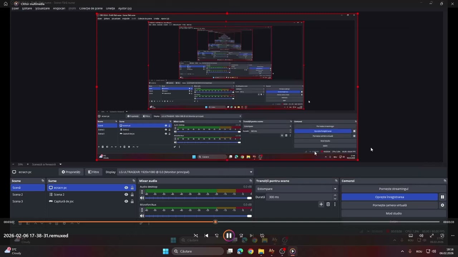The width and height of the screenshot is (458, 257).
Task: Go to the previous track
Action: pyautogui.click(x=206, y=236)
